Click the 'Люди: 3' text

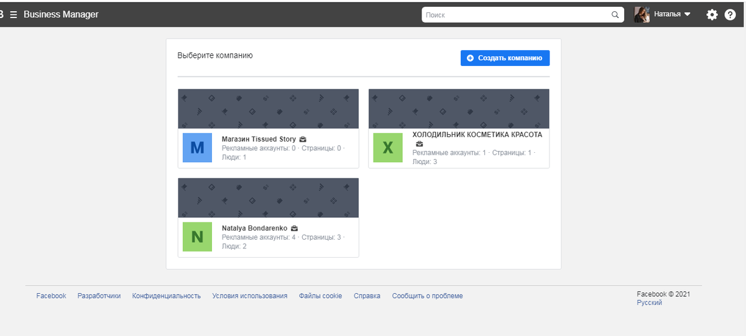425,162
